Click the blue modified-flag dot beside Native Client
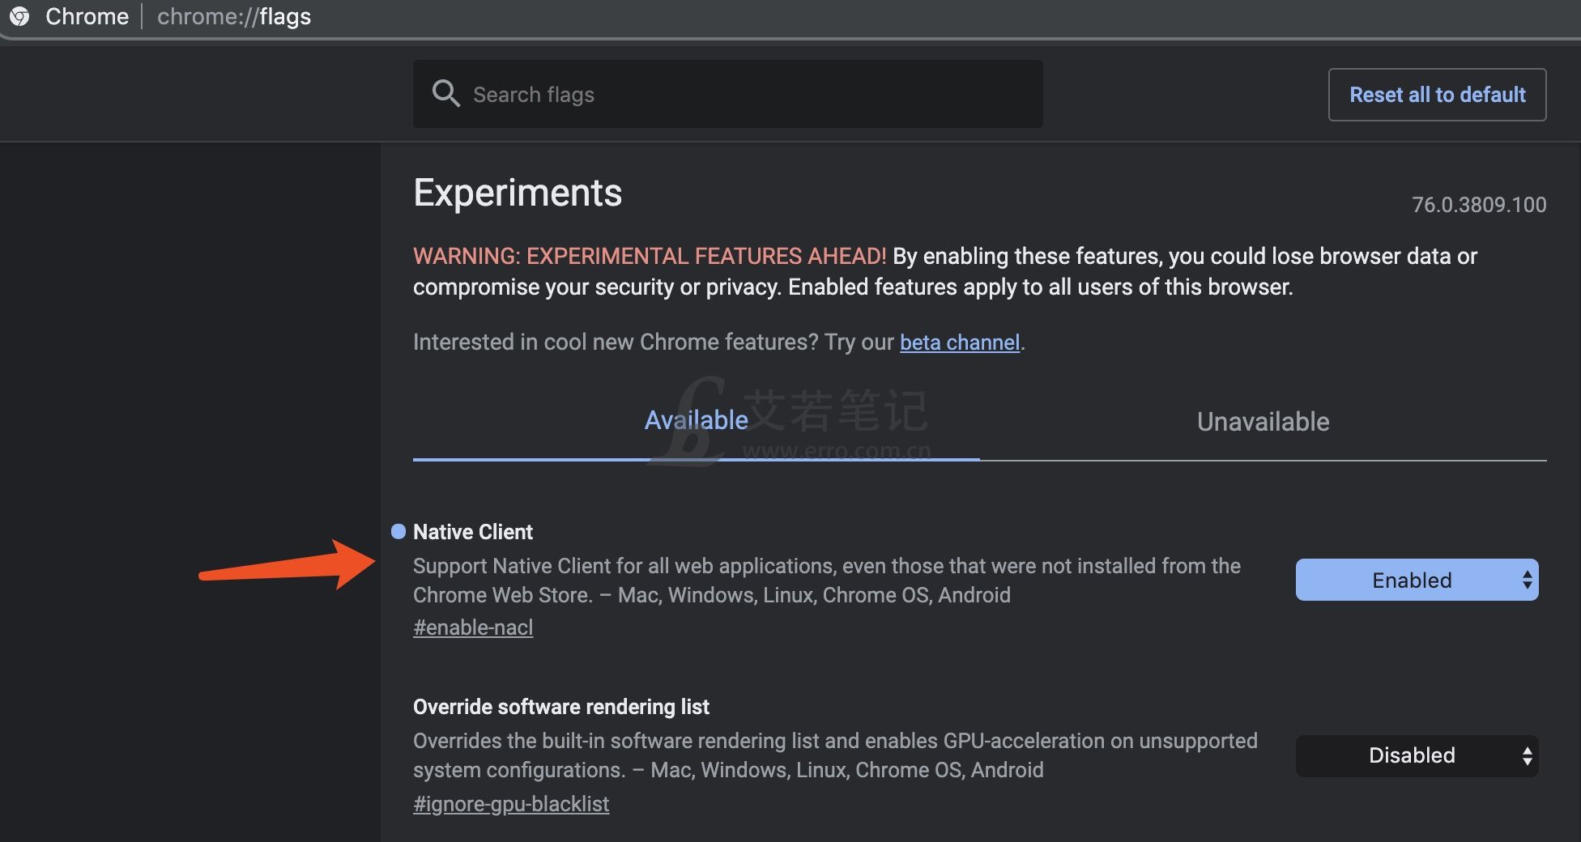This screenshot has width=1581, height=842. pyautogui.click(x=398, y=531)
